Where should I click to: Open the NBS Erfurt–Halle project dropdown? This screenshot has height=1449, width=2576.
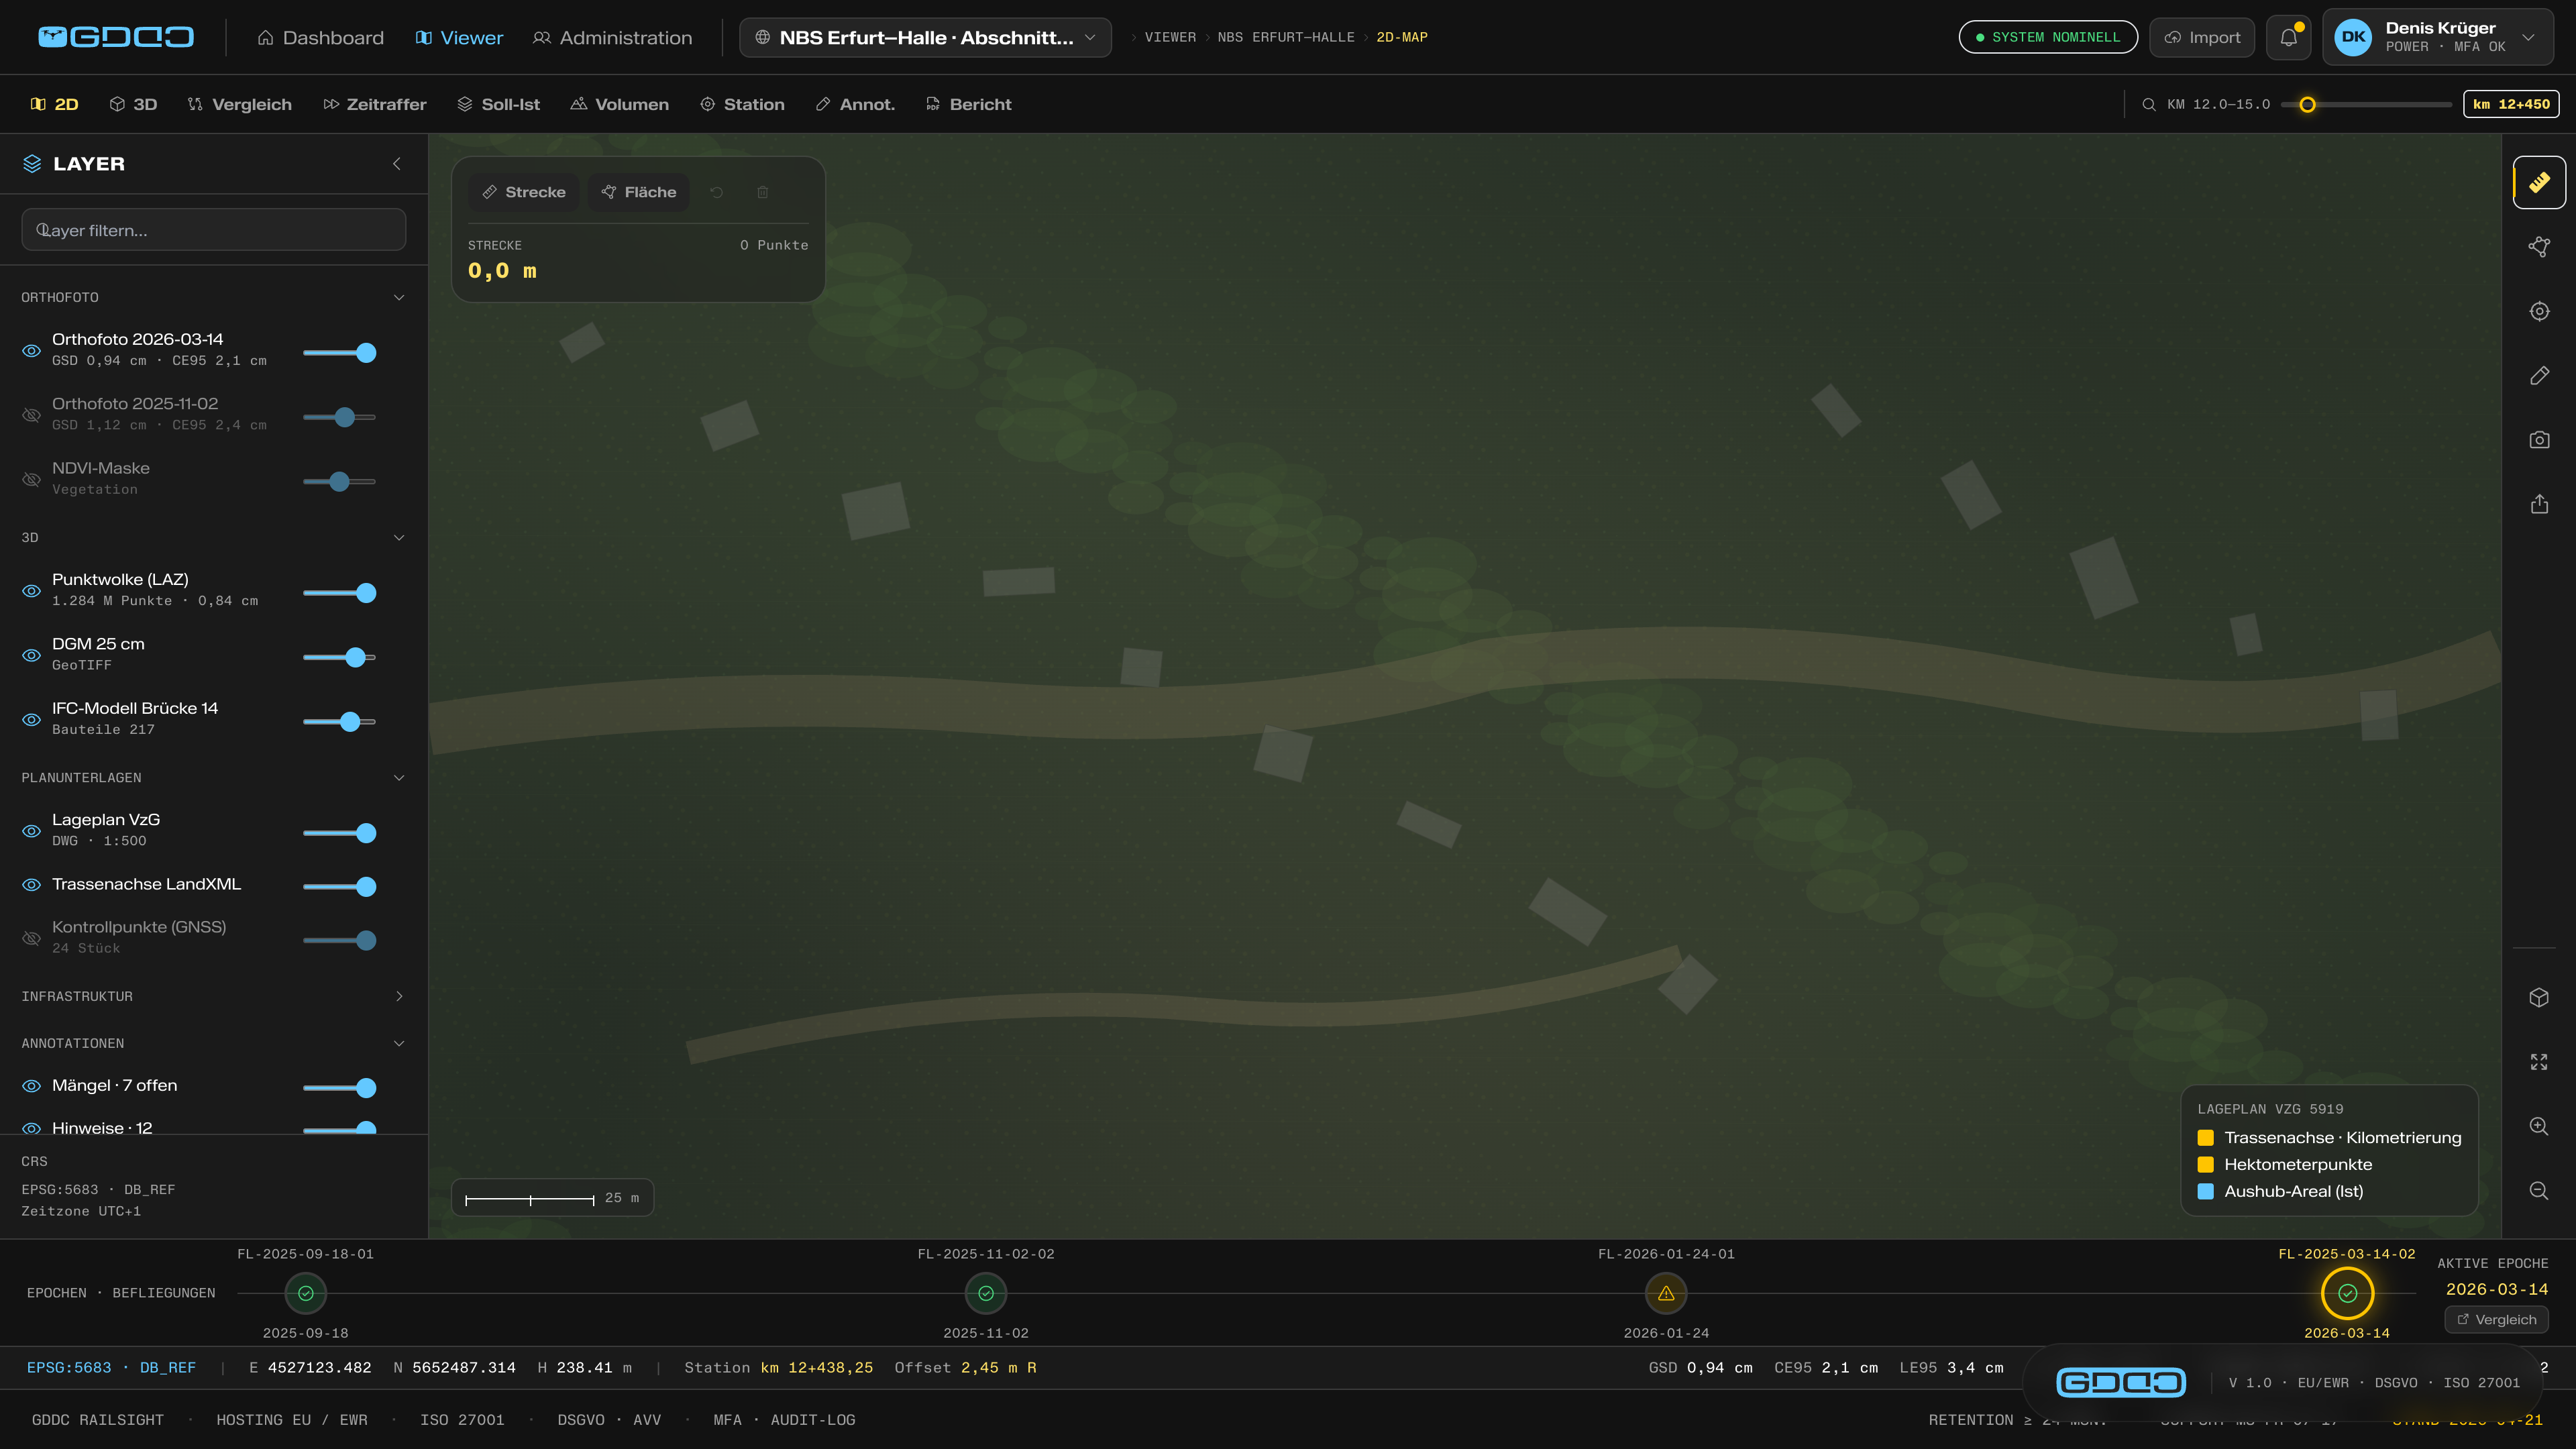tap(925, 37)
